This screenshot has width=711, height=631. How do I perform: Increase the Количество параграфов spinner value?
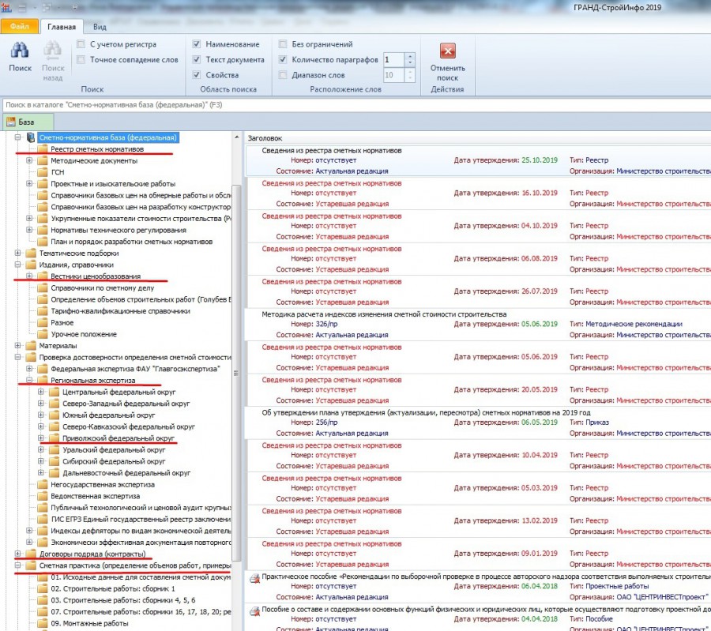[410, 56]
